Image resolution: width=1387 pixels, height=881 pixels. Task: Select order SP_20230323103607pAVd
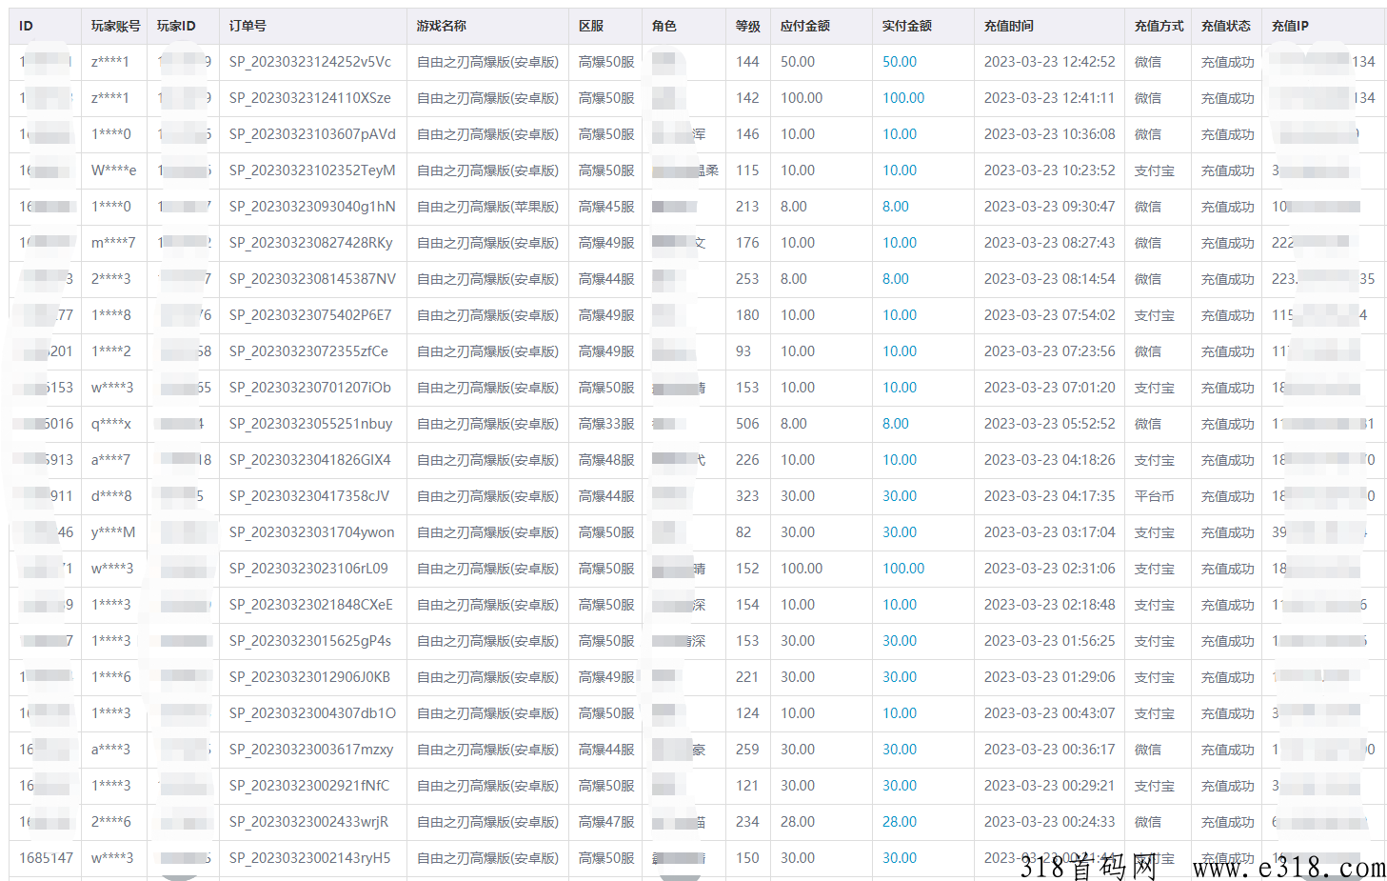[x=312, y=134]
